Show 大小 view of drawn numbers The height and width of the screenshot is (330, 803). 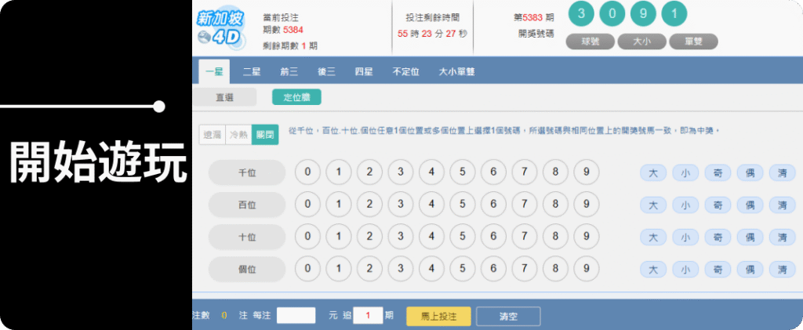(x=643, y=42)
